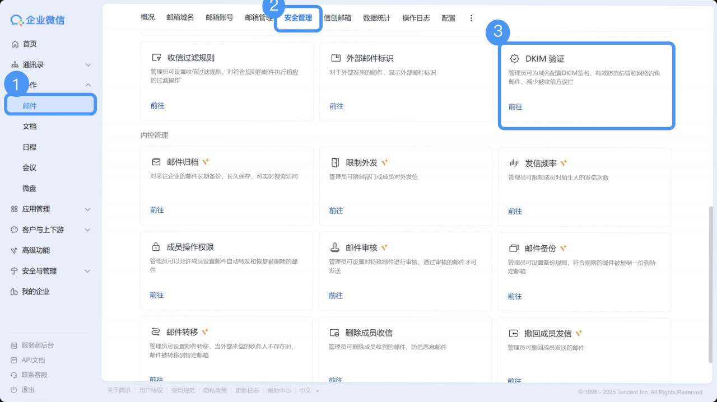Click the 收信过滤规则 filter icon
This screenshot has width=717, height=402.
156,58
